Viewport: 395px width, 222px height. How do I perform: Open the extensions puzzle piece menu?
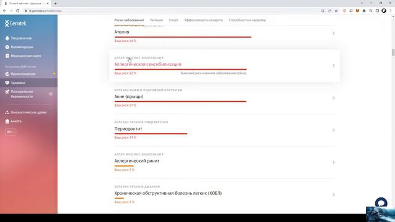[364, 11]
